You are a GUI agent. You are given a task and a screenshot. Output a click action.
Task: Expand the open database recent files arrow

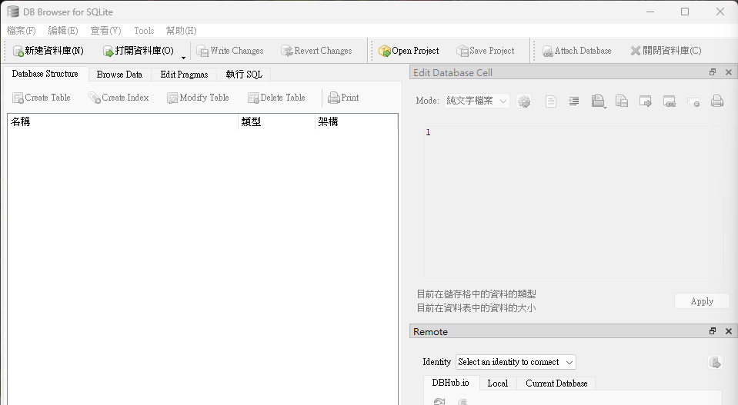pyautogui.click(x=183, y=57)
